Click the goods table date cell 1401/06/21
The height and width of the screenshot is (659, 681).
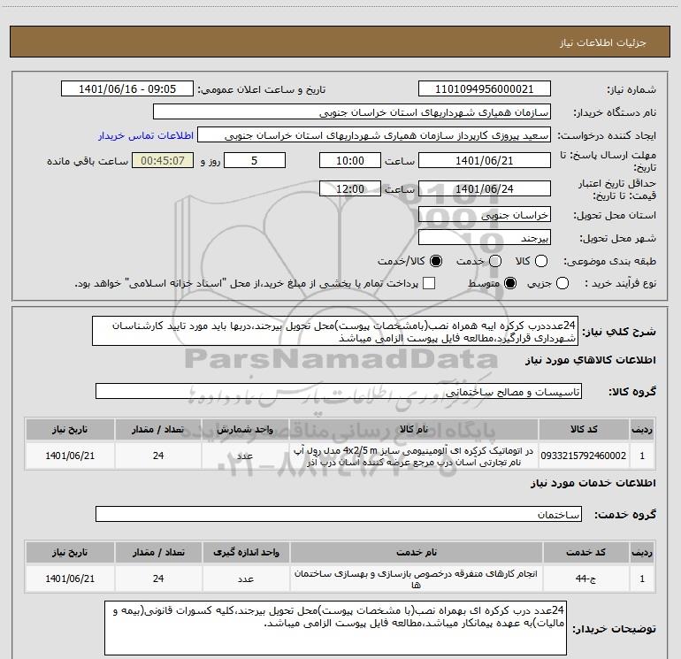[70, 456]
